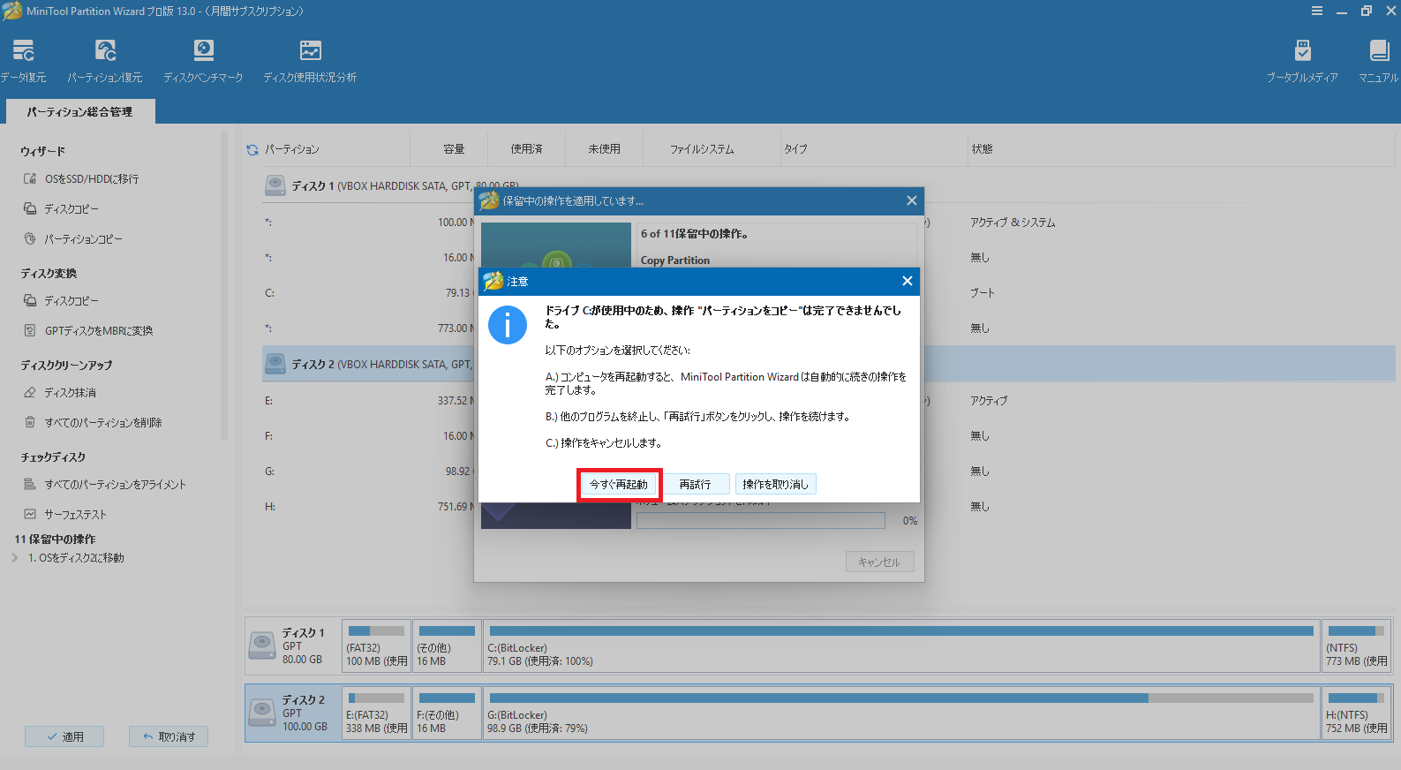This screenshot has height=770, width=1401.
Task: Click 取り消す button
Action: (x=169, y=736)
